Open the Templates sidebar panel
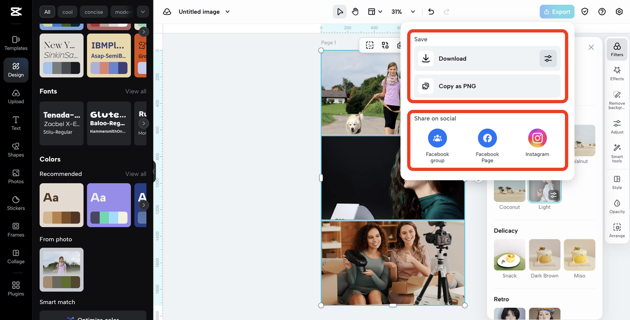 [16, 43]
